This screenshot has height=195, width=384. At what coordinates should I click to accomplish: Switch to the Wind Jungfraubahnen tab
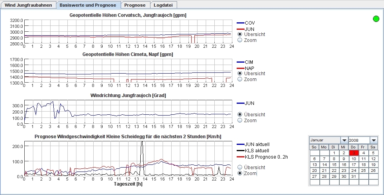tap(29, 5)
